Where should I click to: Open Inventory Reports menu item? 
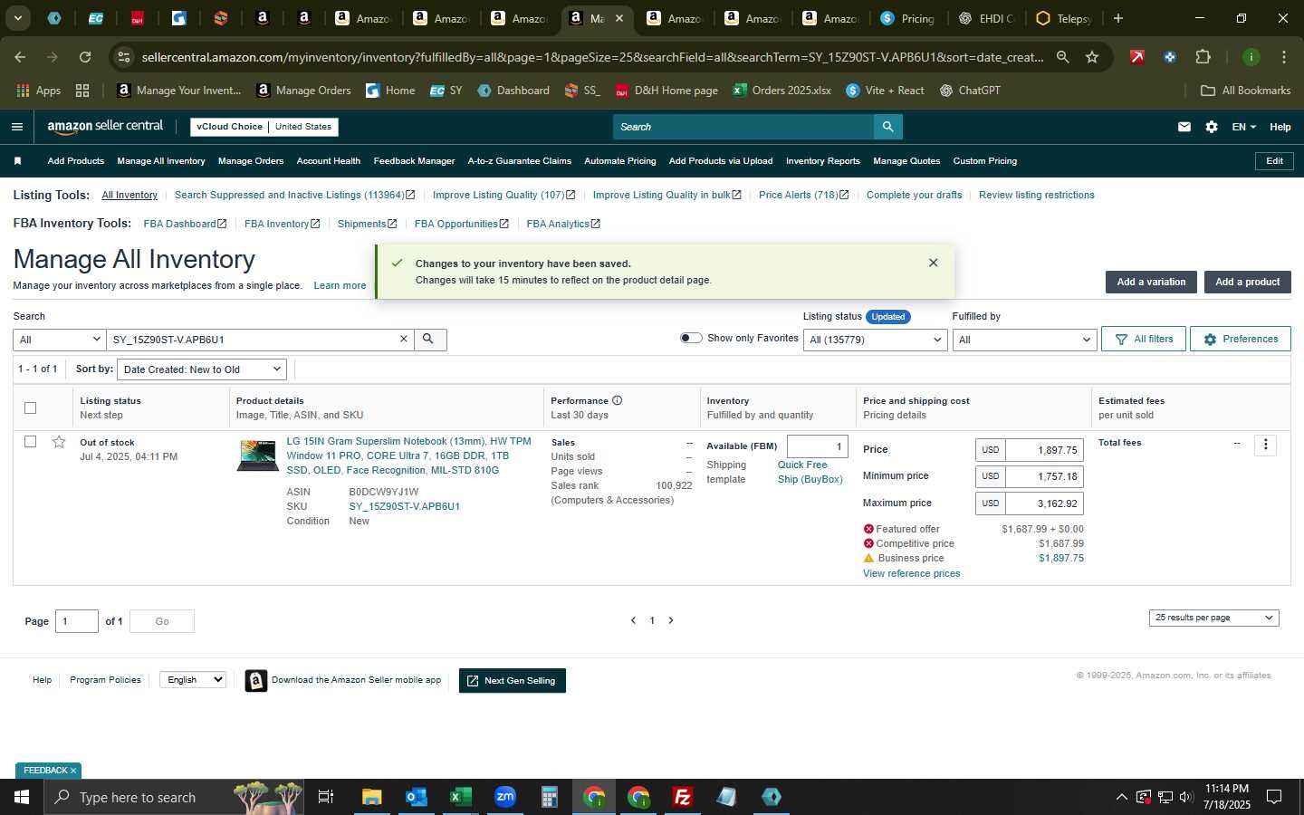823,161
